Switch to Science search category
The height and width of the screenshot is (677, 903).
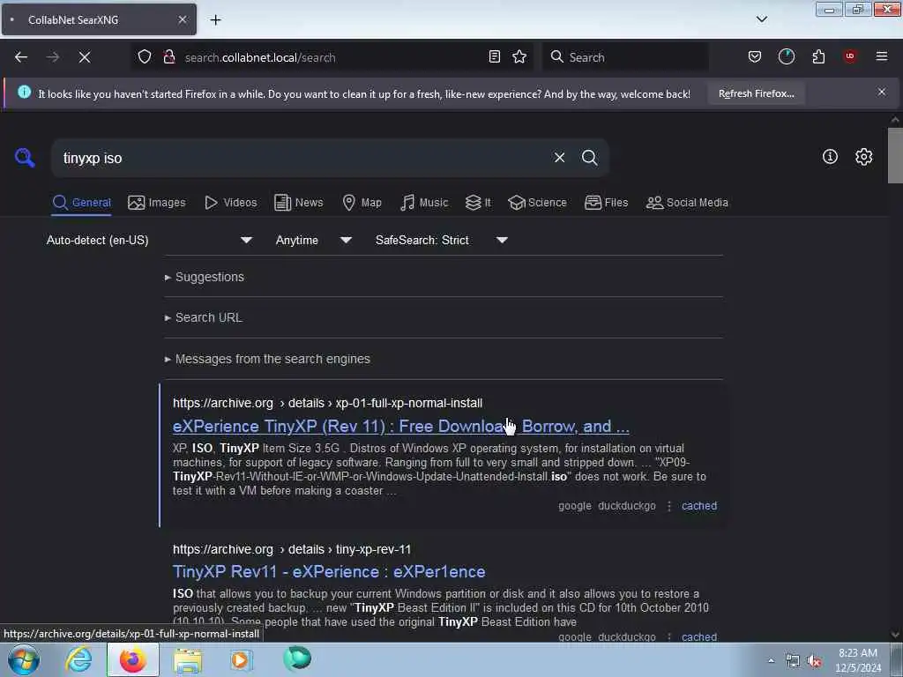click(x=537, y=203)
